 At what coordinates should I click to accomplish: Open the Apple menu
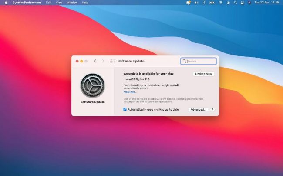tap(6, 3)
